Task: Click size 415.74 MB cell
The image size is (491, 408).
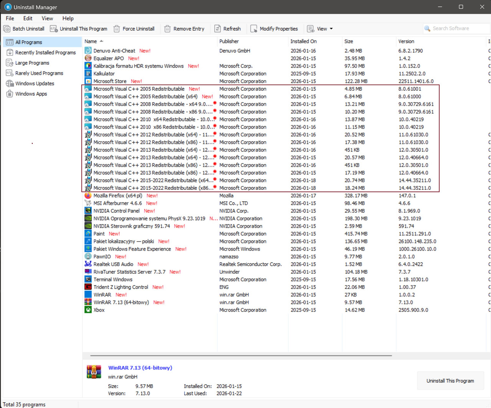Action: [356, 234]
